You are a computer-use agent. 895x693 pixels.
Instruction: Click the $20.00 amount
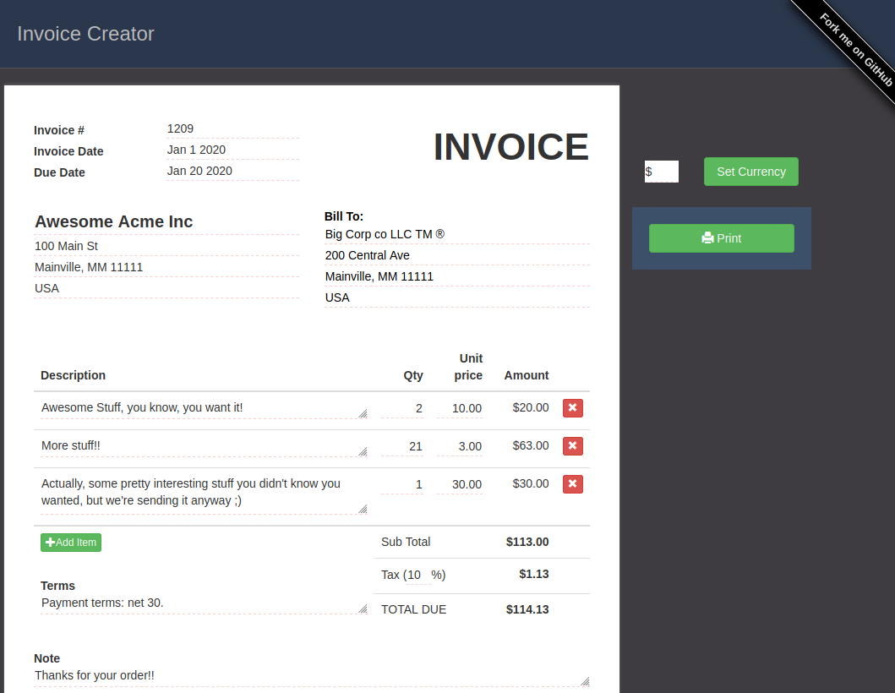point(530,407)
